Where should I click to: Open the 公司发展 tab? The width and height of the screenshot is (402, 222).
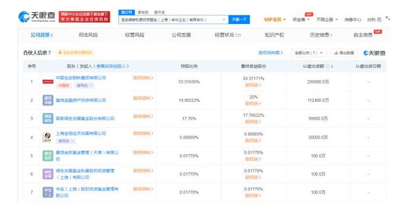tap(181, 35)
